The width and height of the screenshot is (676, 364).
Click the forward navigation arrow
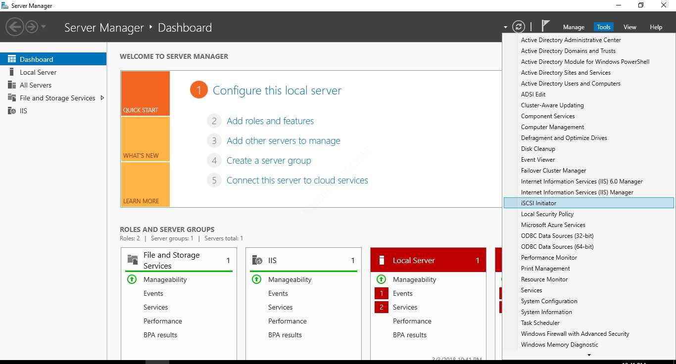(x=32, y=27)
